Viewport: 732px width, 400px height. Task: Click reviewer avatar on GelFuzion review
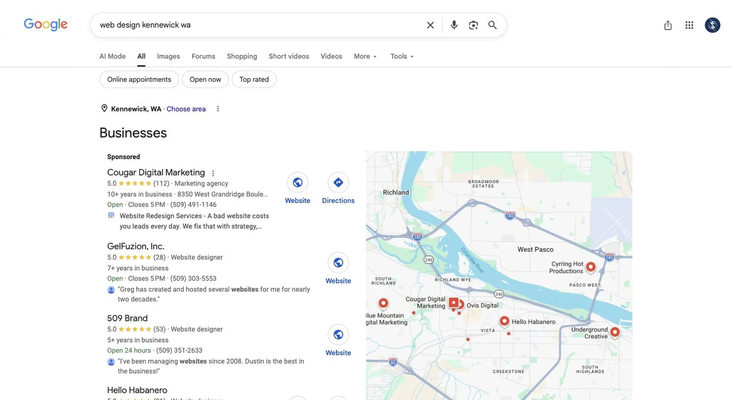tap(111, 290)
